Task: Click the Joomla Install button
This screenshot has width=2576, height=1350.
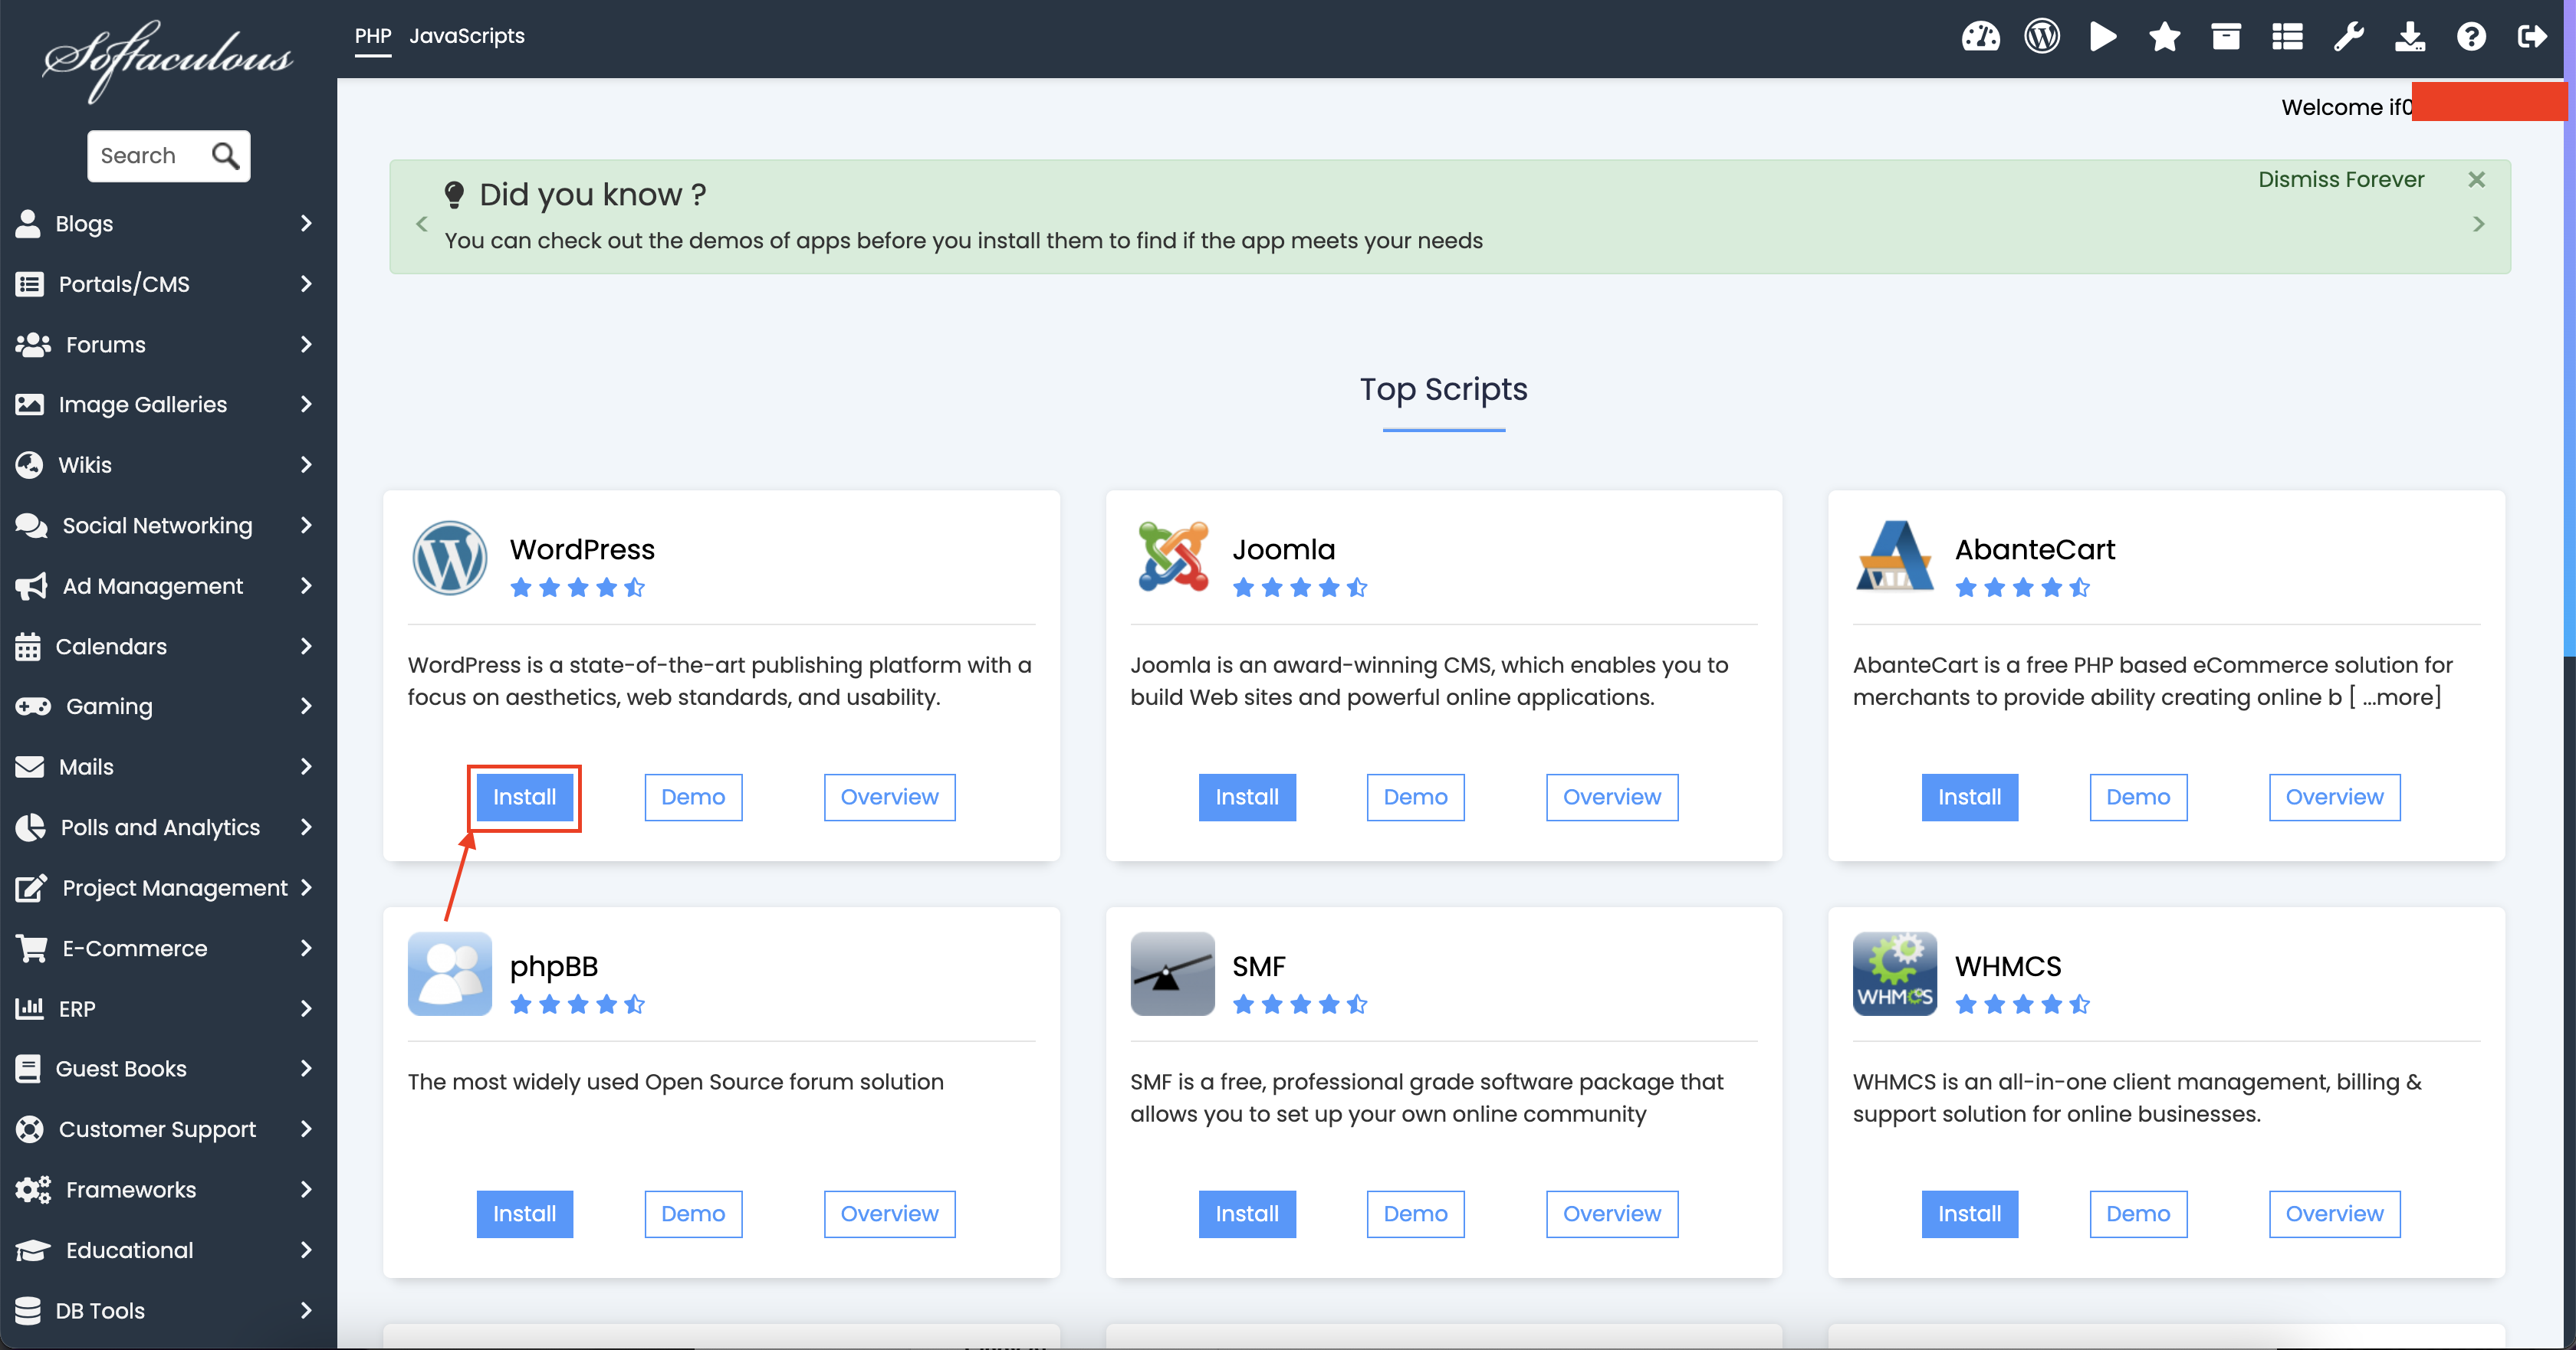Action: 1246,796
